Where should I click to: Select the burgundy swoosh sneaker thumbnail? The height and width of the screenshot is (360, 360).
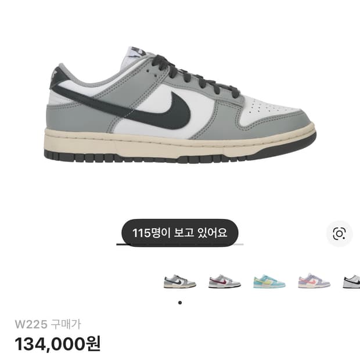pyautogui.click(x=225, y=281)
